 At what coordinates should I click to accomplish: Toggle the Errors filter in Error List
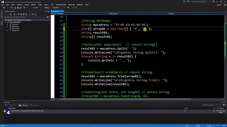[x=13, y=105]
